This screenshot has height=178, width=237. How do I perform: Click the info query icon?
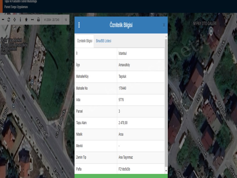(x=20, y=20)
